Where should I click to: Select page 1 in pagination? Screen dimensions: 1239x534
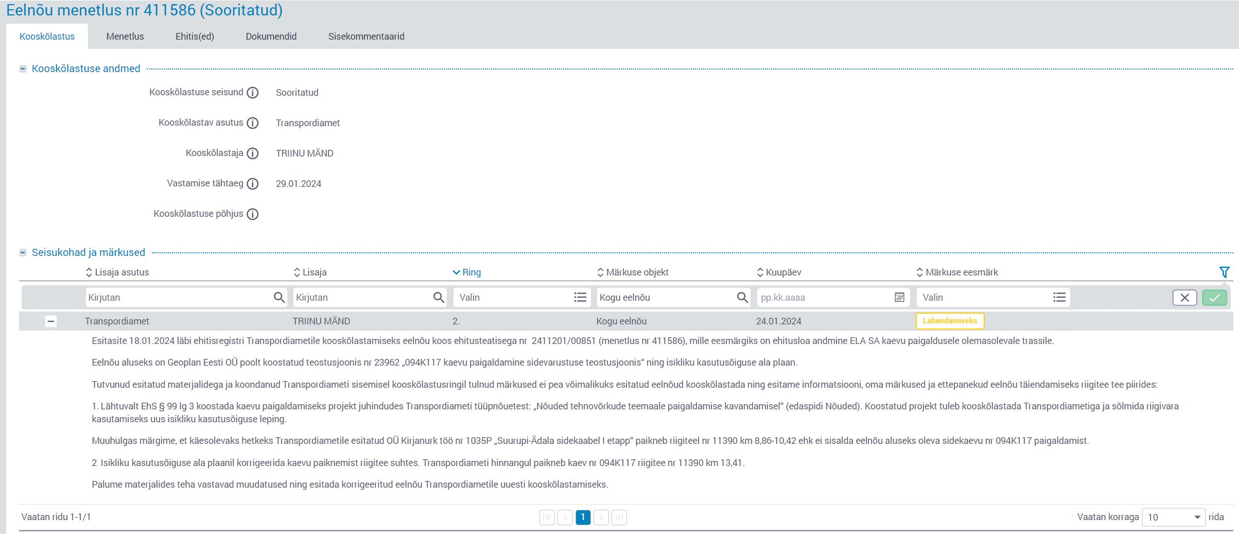583,517
